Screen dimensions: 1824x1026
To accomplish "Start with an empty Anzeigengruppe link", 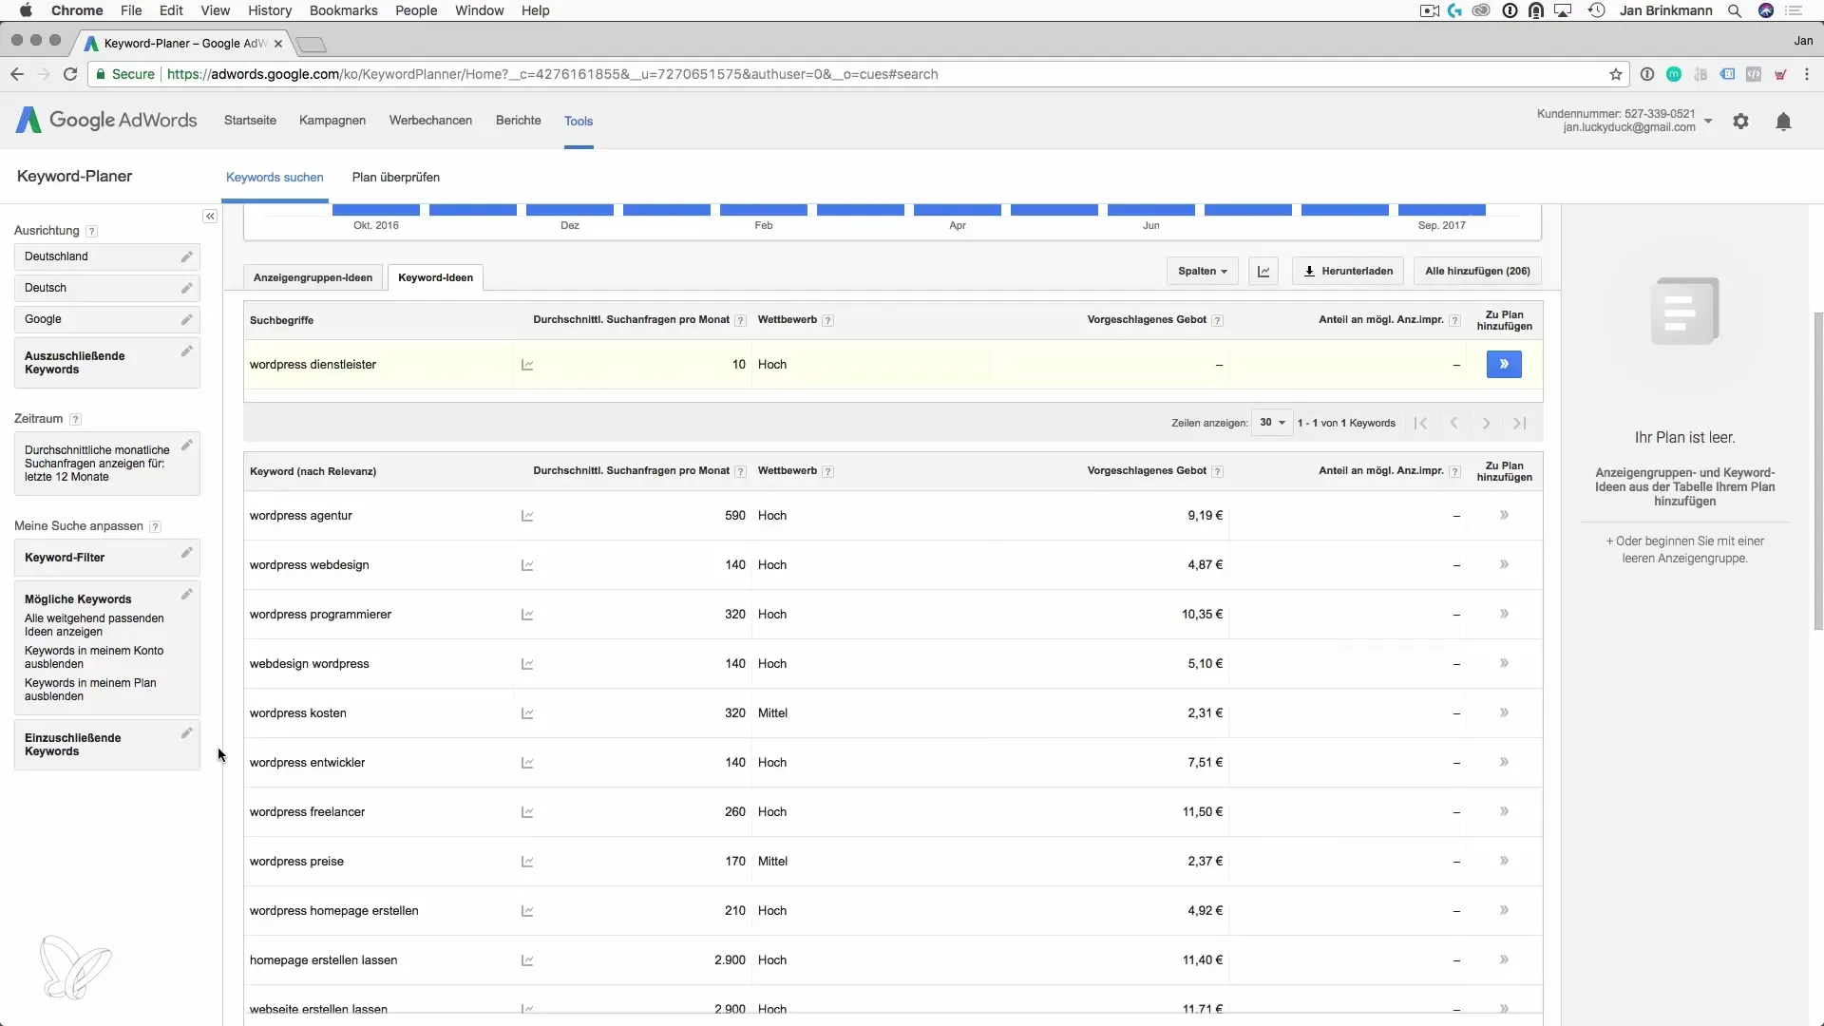I will 1684,549.
